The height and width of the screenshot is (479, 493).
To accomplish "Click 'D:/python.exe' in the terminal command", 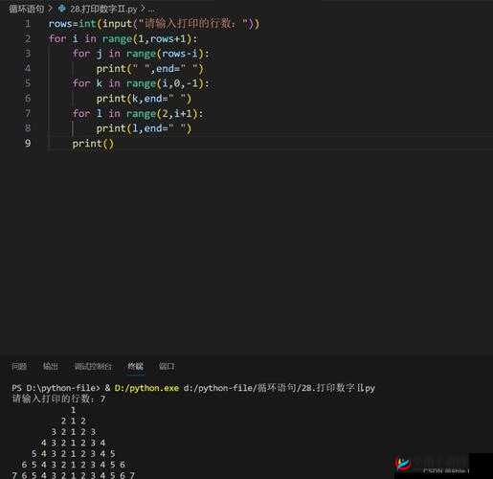I will point(146,388).
